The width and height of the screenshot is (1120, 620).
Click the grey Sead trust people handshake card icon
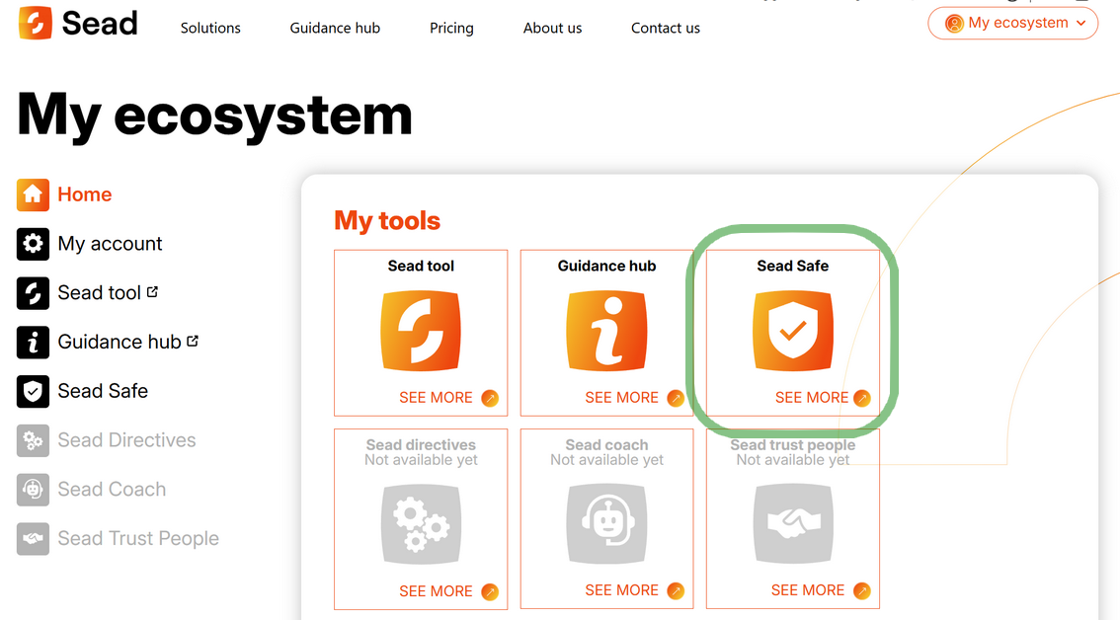pyautogui.click(x=793, y=523)
